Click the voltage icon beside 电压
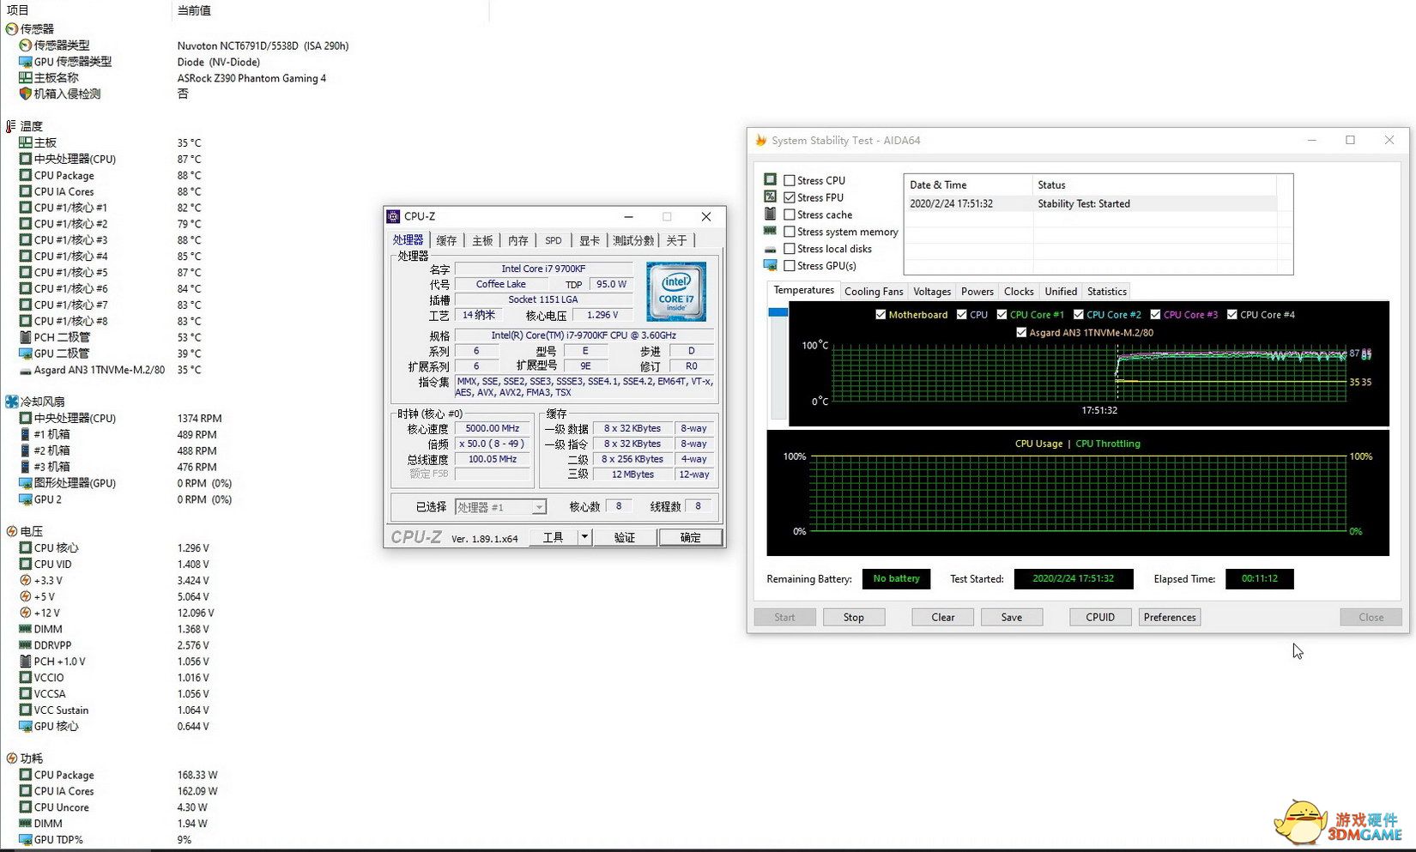 click(x=11, y=532)
